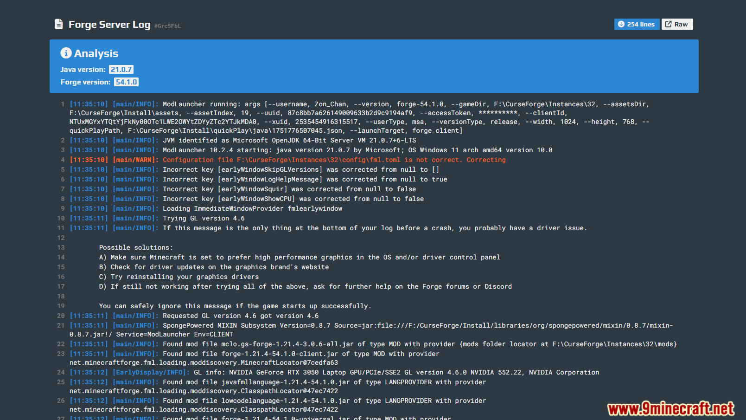Click the #Grc5FbL log ID
Viewport: 746px width, 420px height.
click(x=167, y=26)
